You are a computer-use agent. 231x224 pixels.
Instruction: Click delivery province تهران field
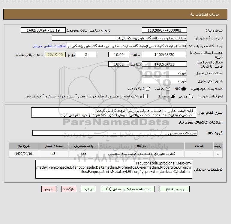(164, 73)
